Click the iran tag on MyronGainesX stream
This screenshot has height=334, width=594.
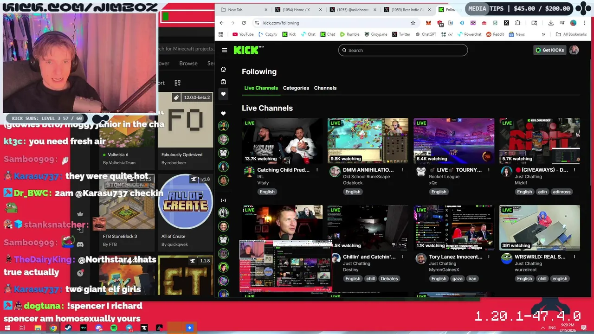472,278
